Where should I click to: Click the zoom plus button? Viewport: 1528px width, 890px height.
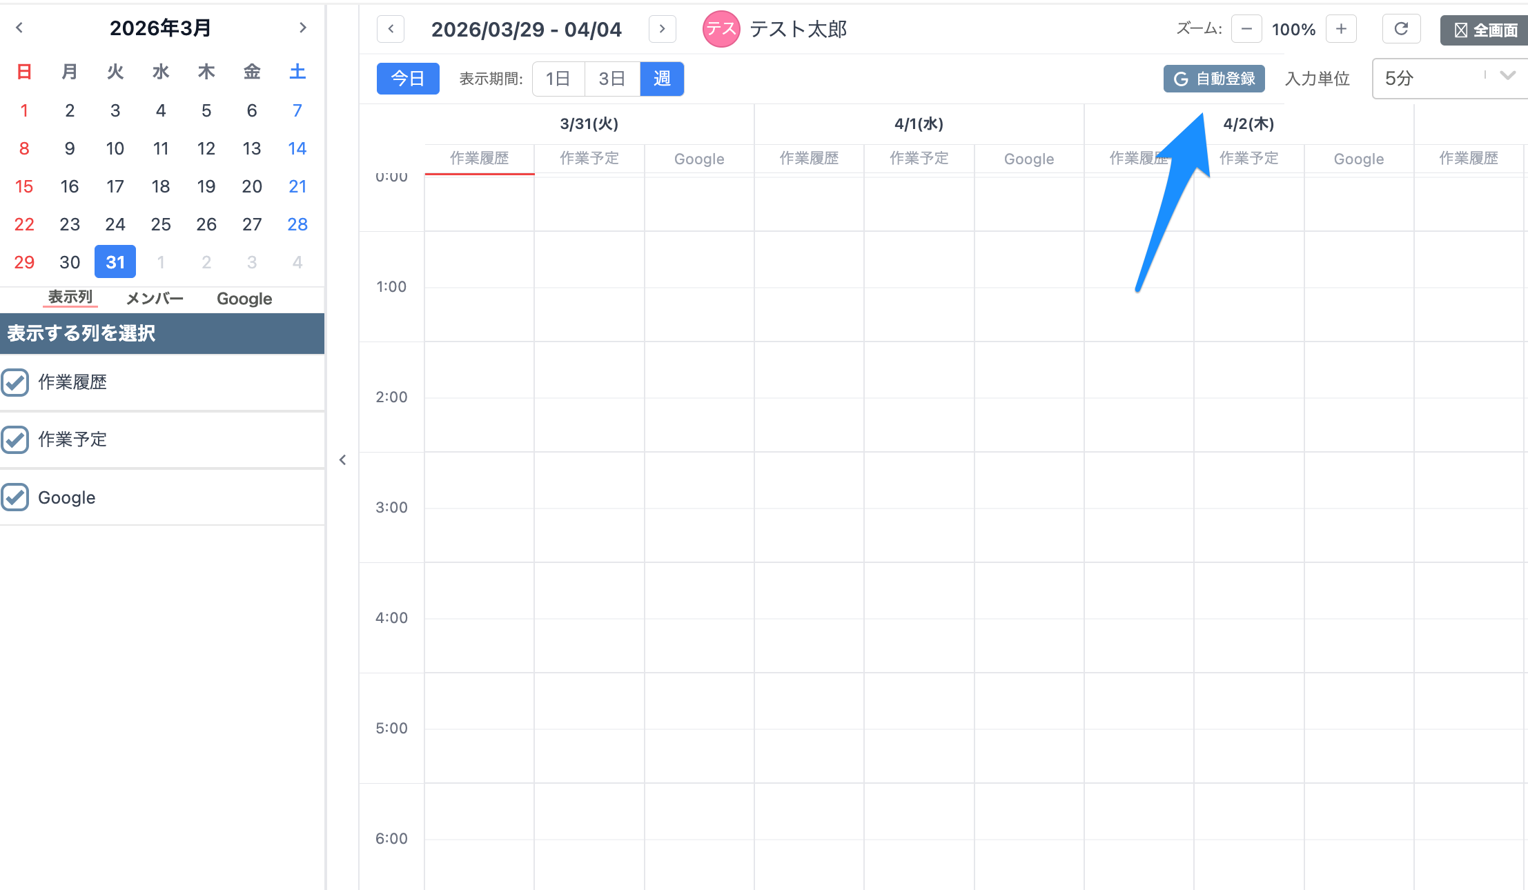point(1341,29)
